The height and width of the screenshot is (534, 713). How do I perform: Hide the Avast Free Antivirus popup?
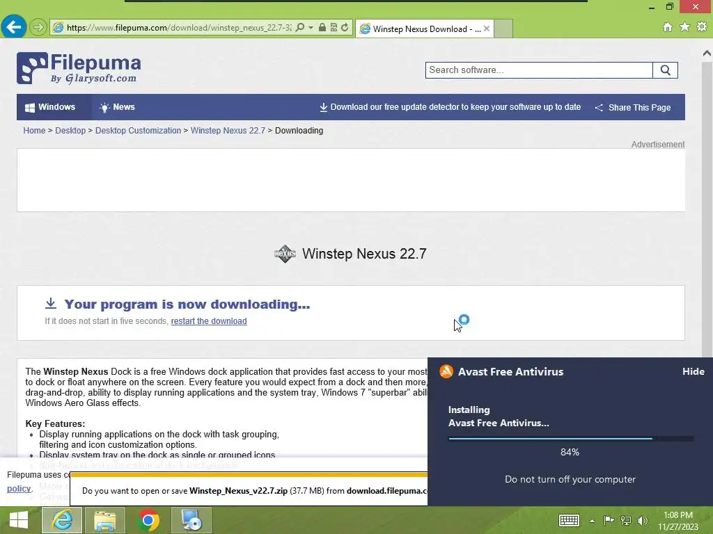[x=693, y=371]
